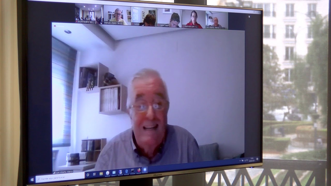Focus the 'Escribe aquí para buscar' search box
The height and width of the screenshot is (186, 331).
(x=60, y=177)
